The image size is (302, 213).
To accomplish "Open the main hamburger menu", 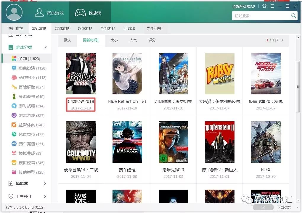I will (272, 6).
